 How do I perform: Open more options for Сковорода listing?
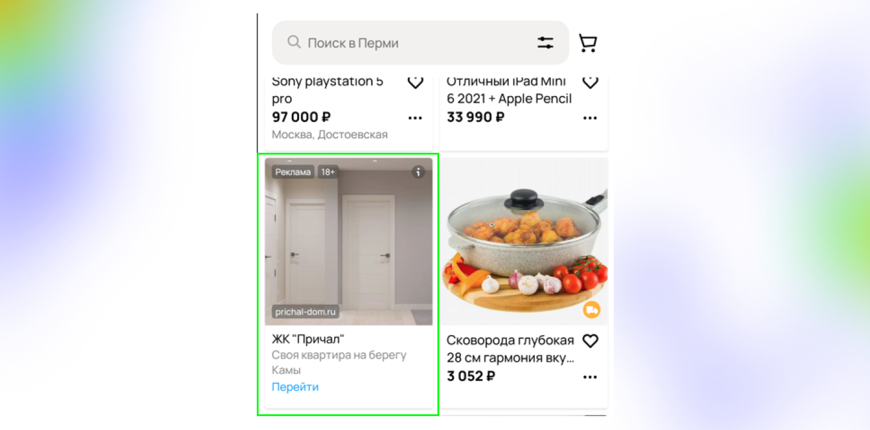(x=590, y=377)
